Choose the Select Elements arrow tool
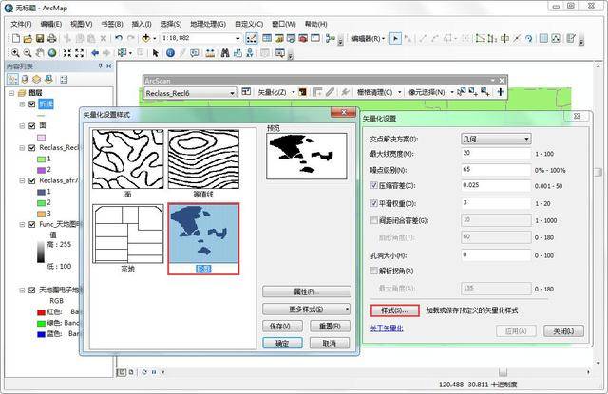Screen dimensions: 608x394 (x=156, y=53)
